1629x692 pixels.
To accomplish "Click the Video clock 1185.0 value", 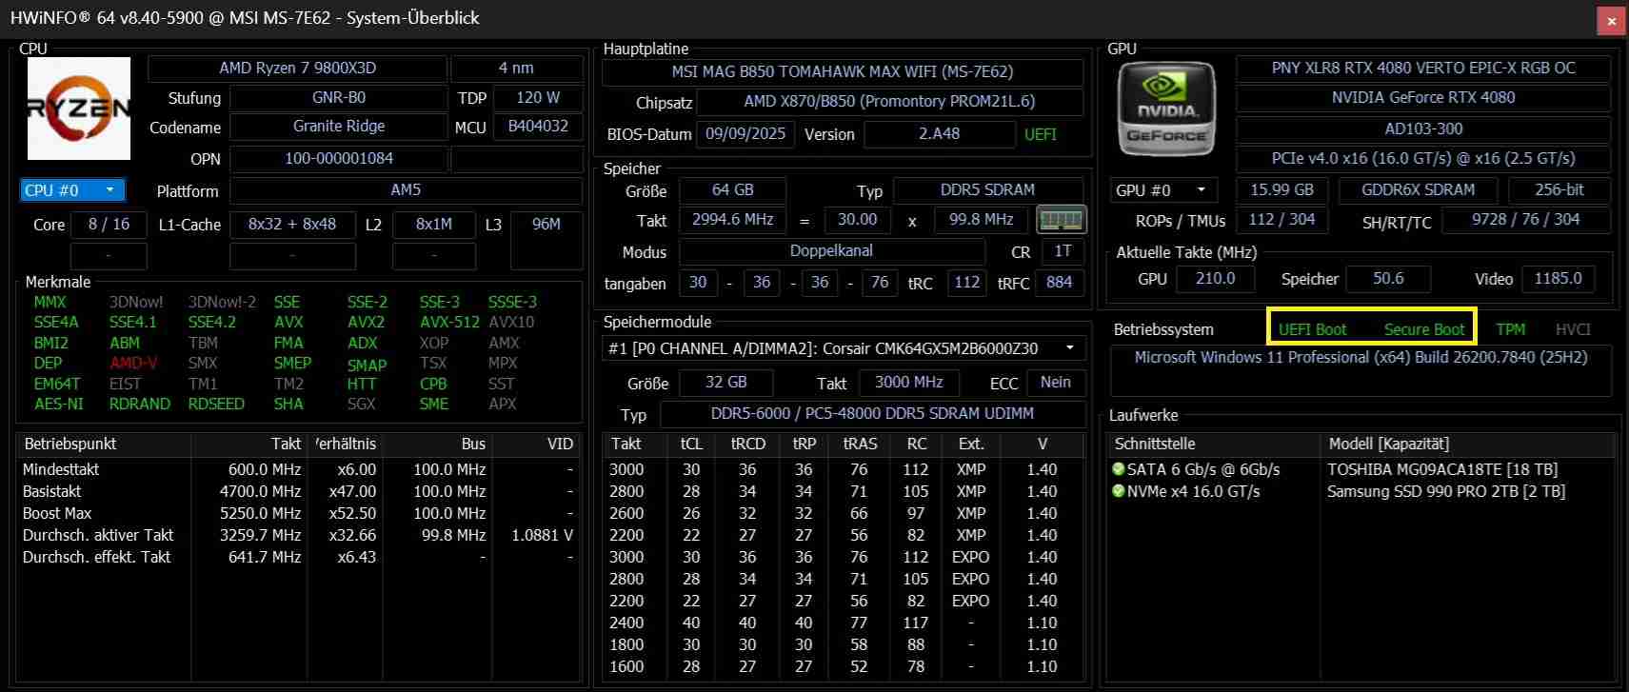I will tap(1558, 279).
